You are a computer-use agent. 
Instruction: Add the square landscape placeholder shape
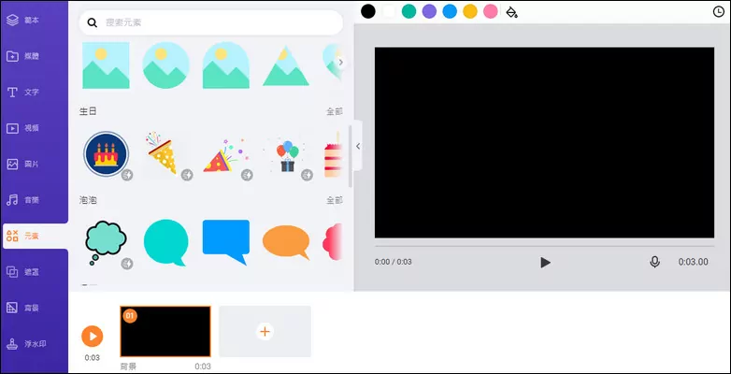pos(106,65)
